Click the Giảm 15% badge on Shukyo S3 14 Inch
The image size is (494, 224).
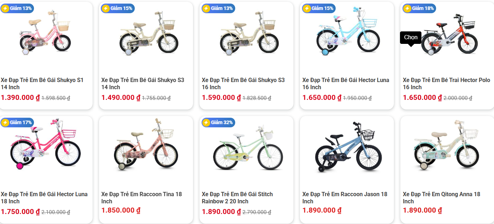click(117, 8)
